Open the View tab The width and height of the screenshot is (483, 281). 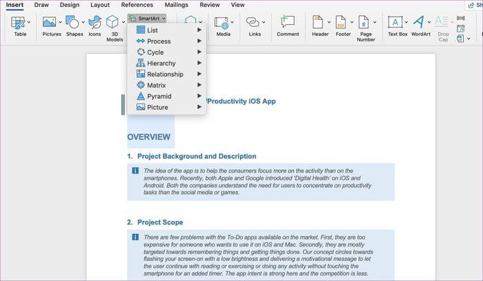pyautogui.click(x=238, y=5)
